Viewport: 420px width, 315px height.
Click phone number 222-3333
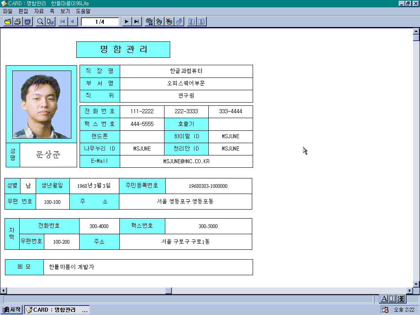click(186, 112)
